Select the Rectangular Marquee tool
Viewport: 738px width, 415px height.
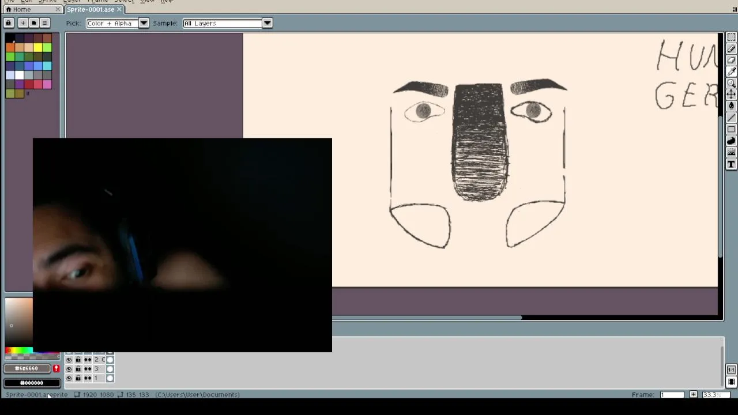pyautogui.click(x=731, y=37)
